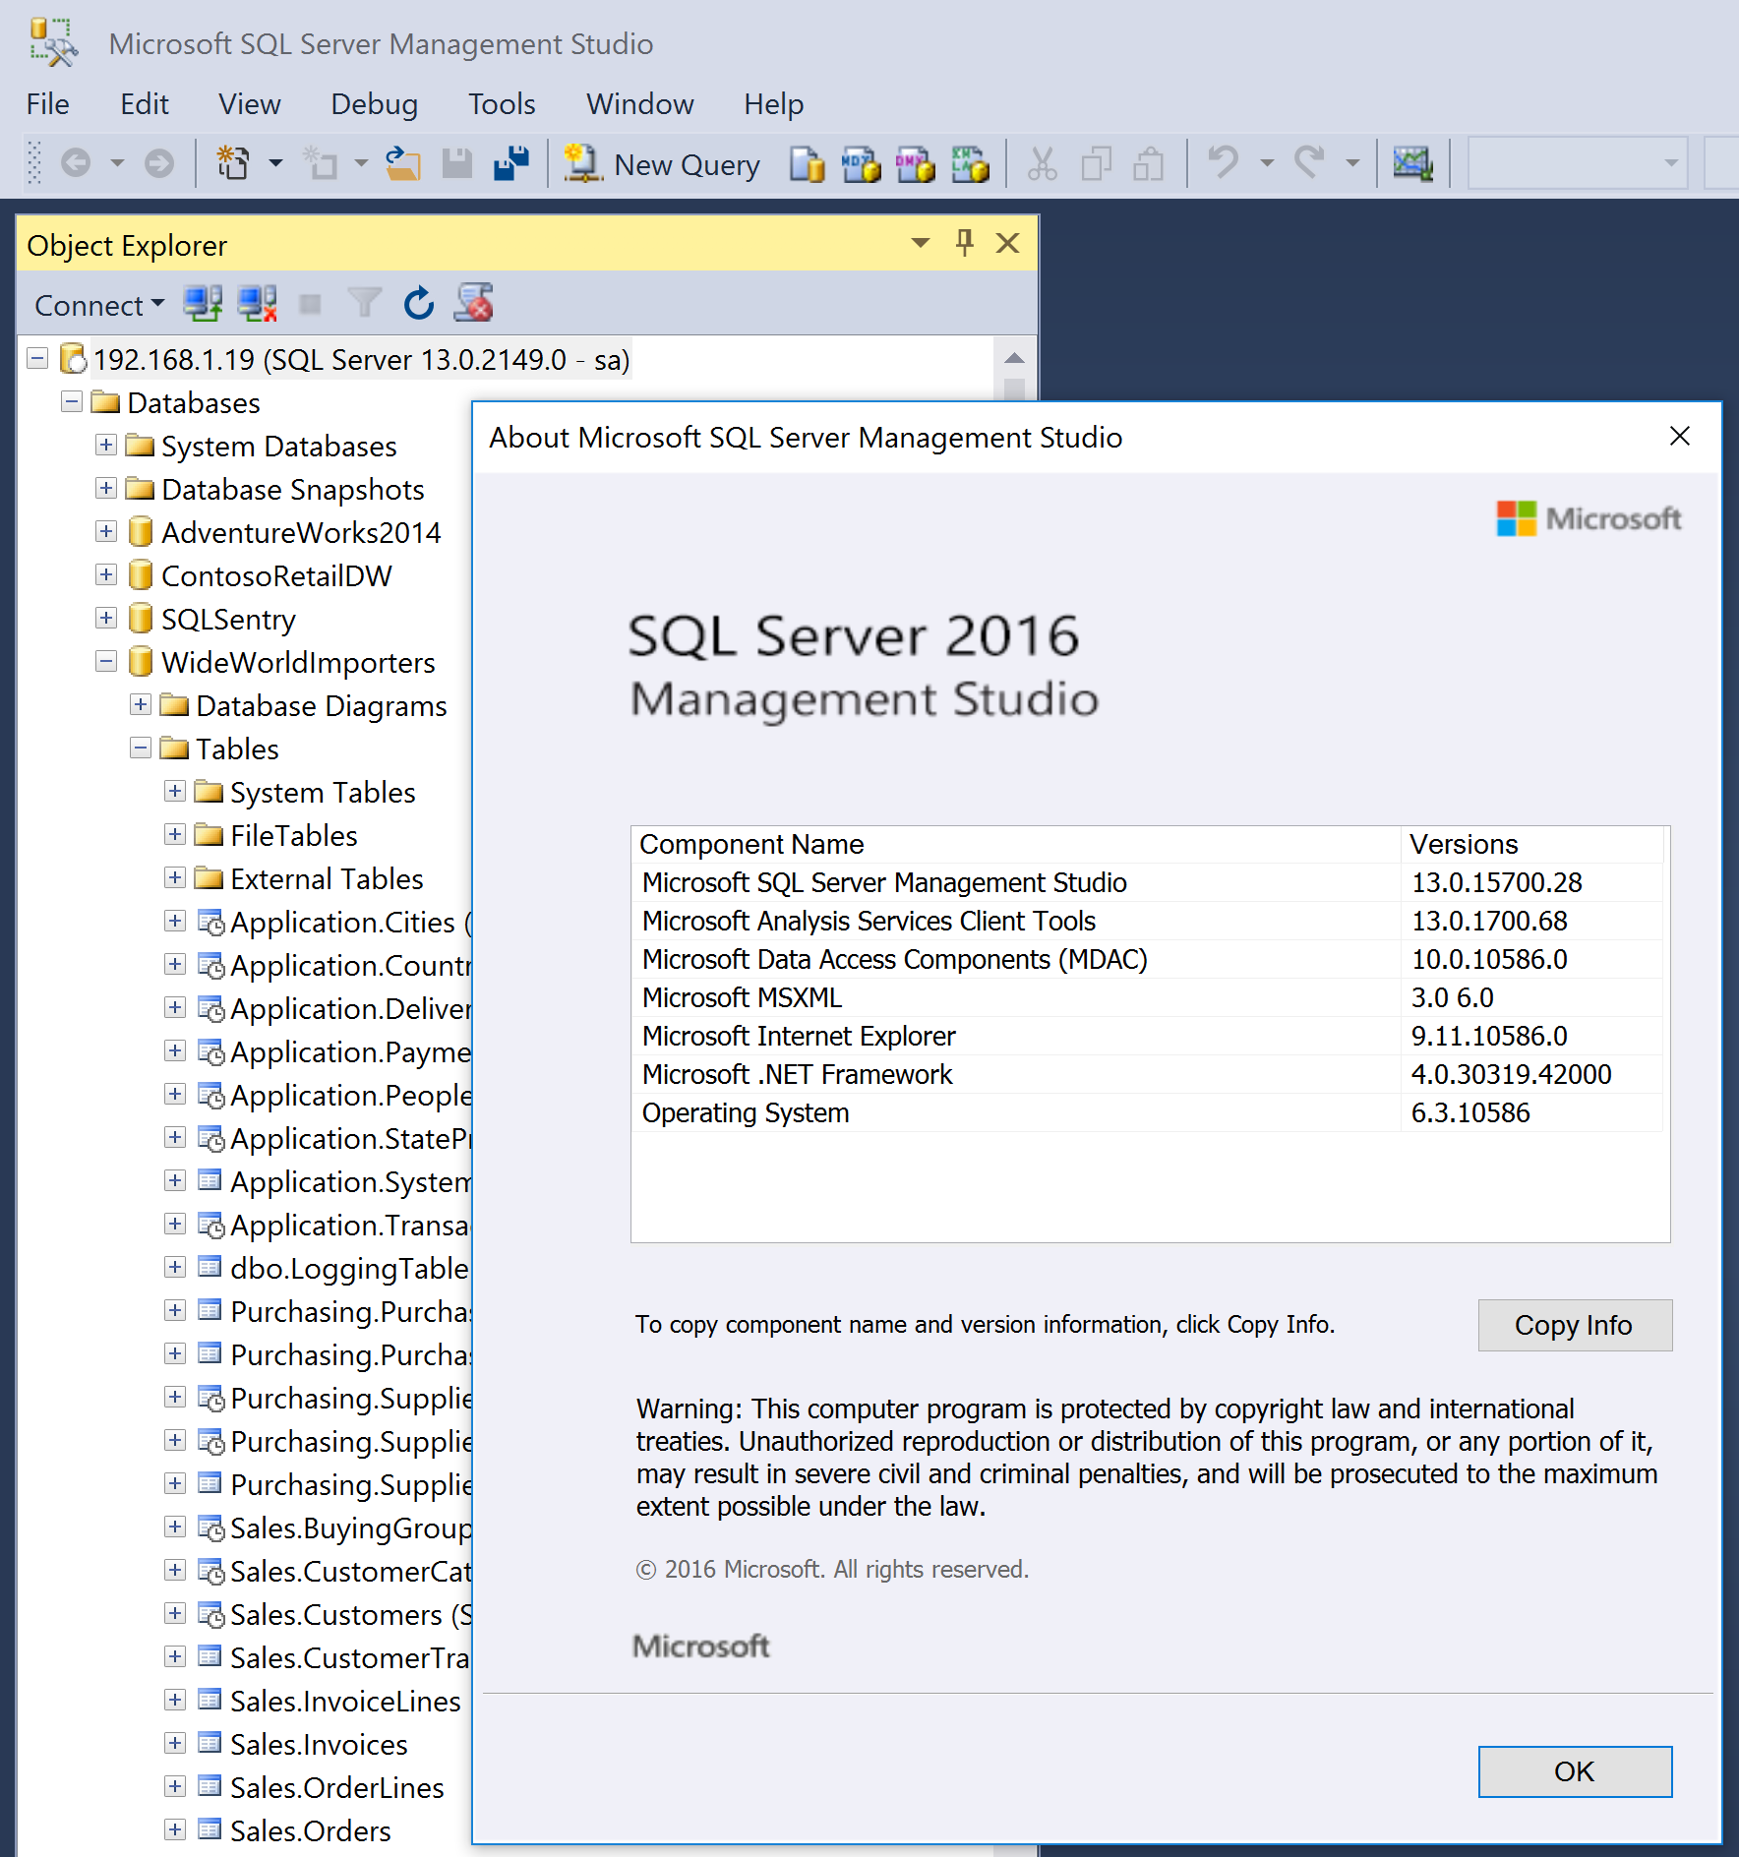Viewport: 1739px width, 1857px height.
Task: Click the PolicyBased Management health icon
Action: pyautogui.click(x=474, y=303)
